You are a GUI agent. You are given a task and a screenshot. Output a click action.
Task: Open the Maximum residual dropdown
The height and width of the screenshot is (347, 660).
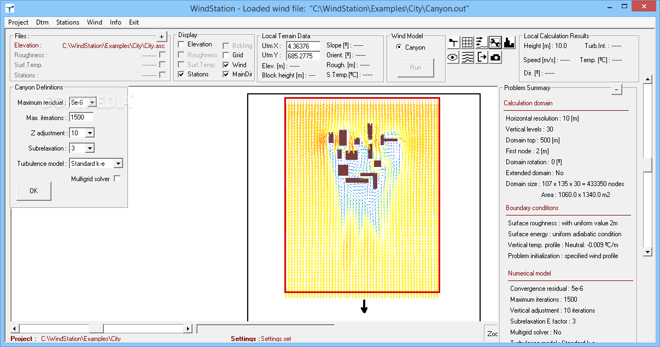[91, 102]
